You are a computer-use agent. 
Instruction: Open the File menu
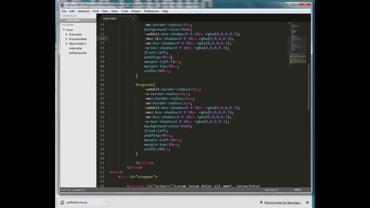tap(64, 11)
